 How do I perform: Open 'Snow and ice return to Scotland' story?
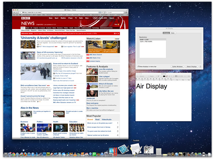(x=65, y=63)
